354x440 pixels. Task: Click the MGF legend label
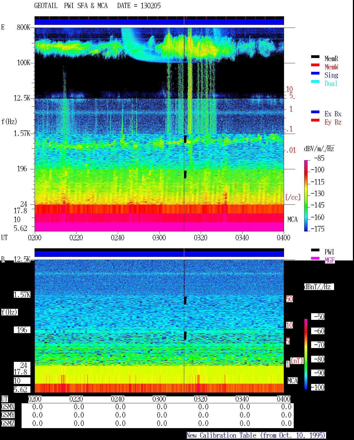pyautogui.click(x=330, y=260)
